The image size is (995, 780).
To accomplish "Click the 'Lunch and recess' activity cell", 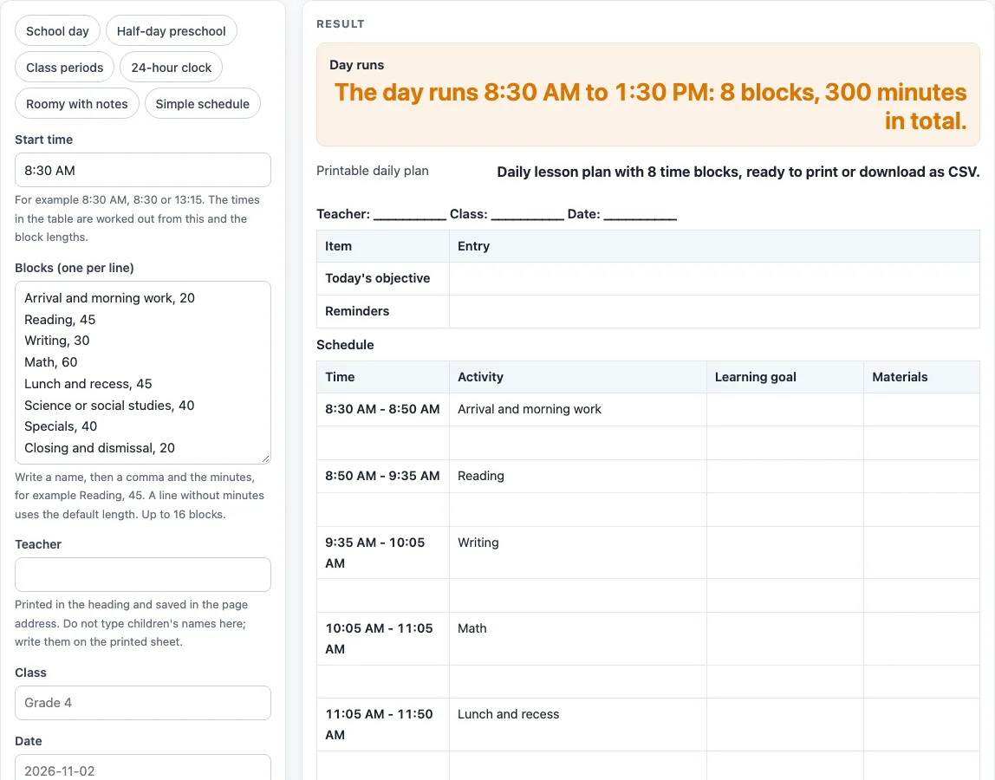I will click(x=578, y=725).
